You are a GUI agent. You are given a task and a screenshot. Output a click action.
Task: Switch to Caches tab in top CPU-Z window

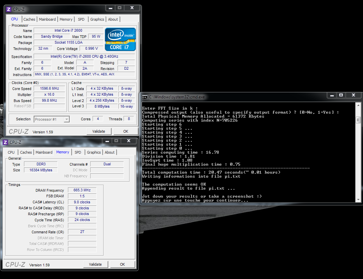pos(29,19)
